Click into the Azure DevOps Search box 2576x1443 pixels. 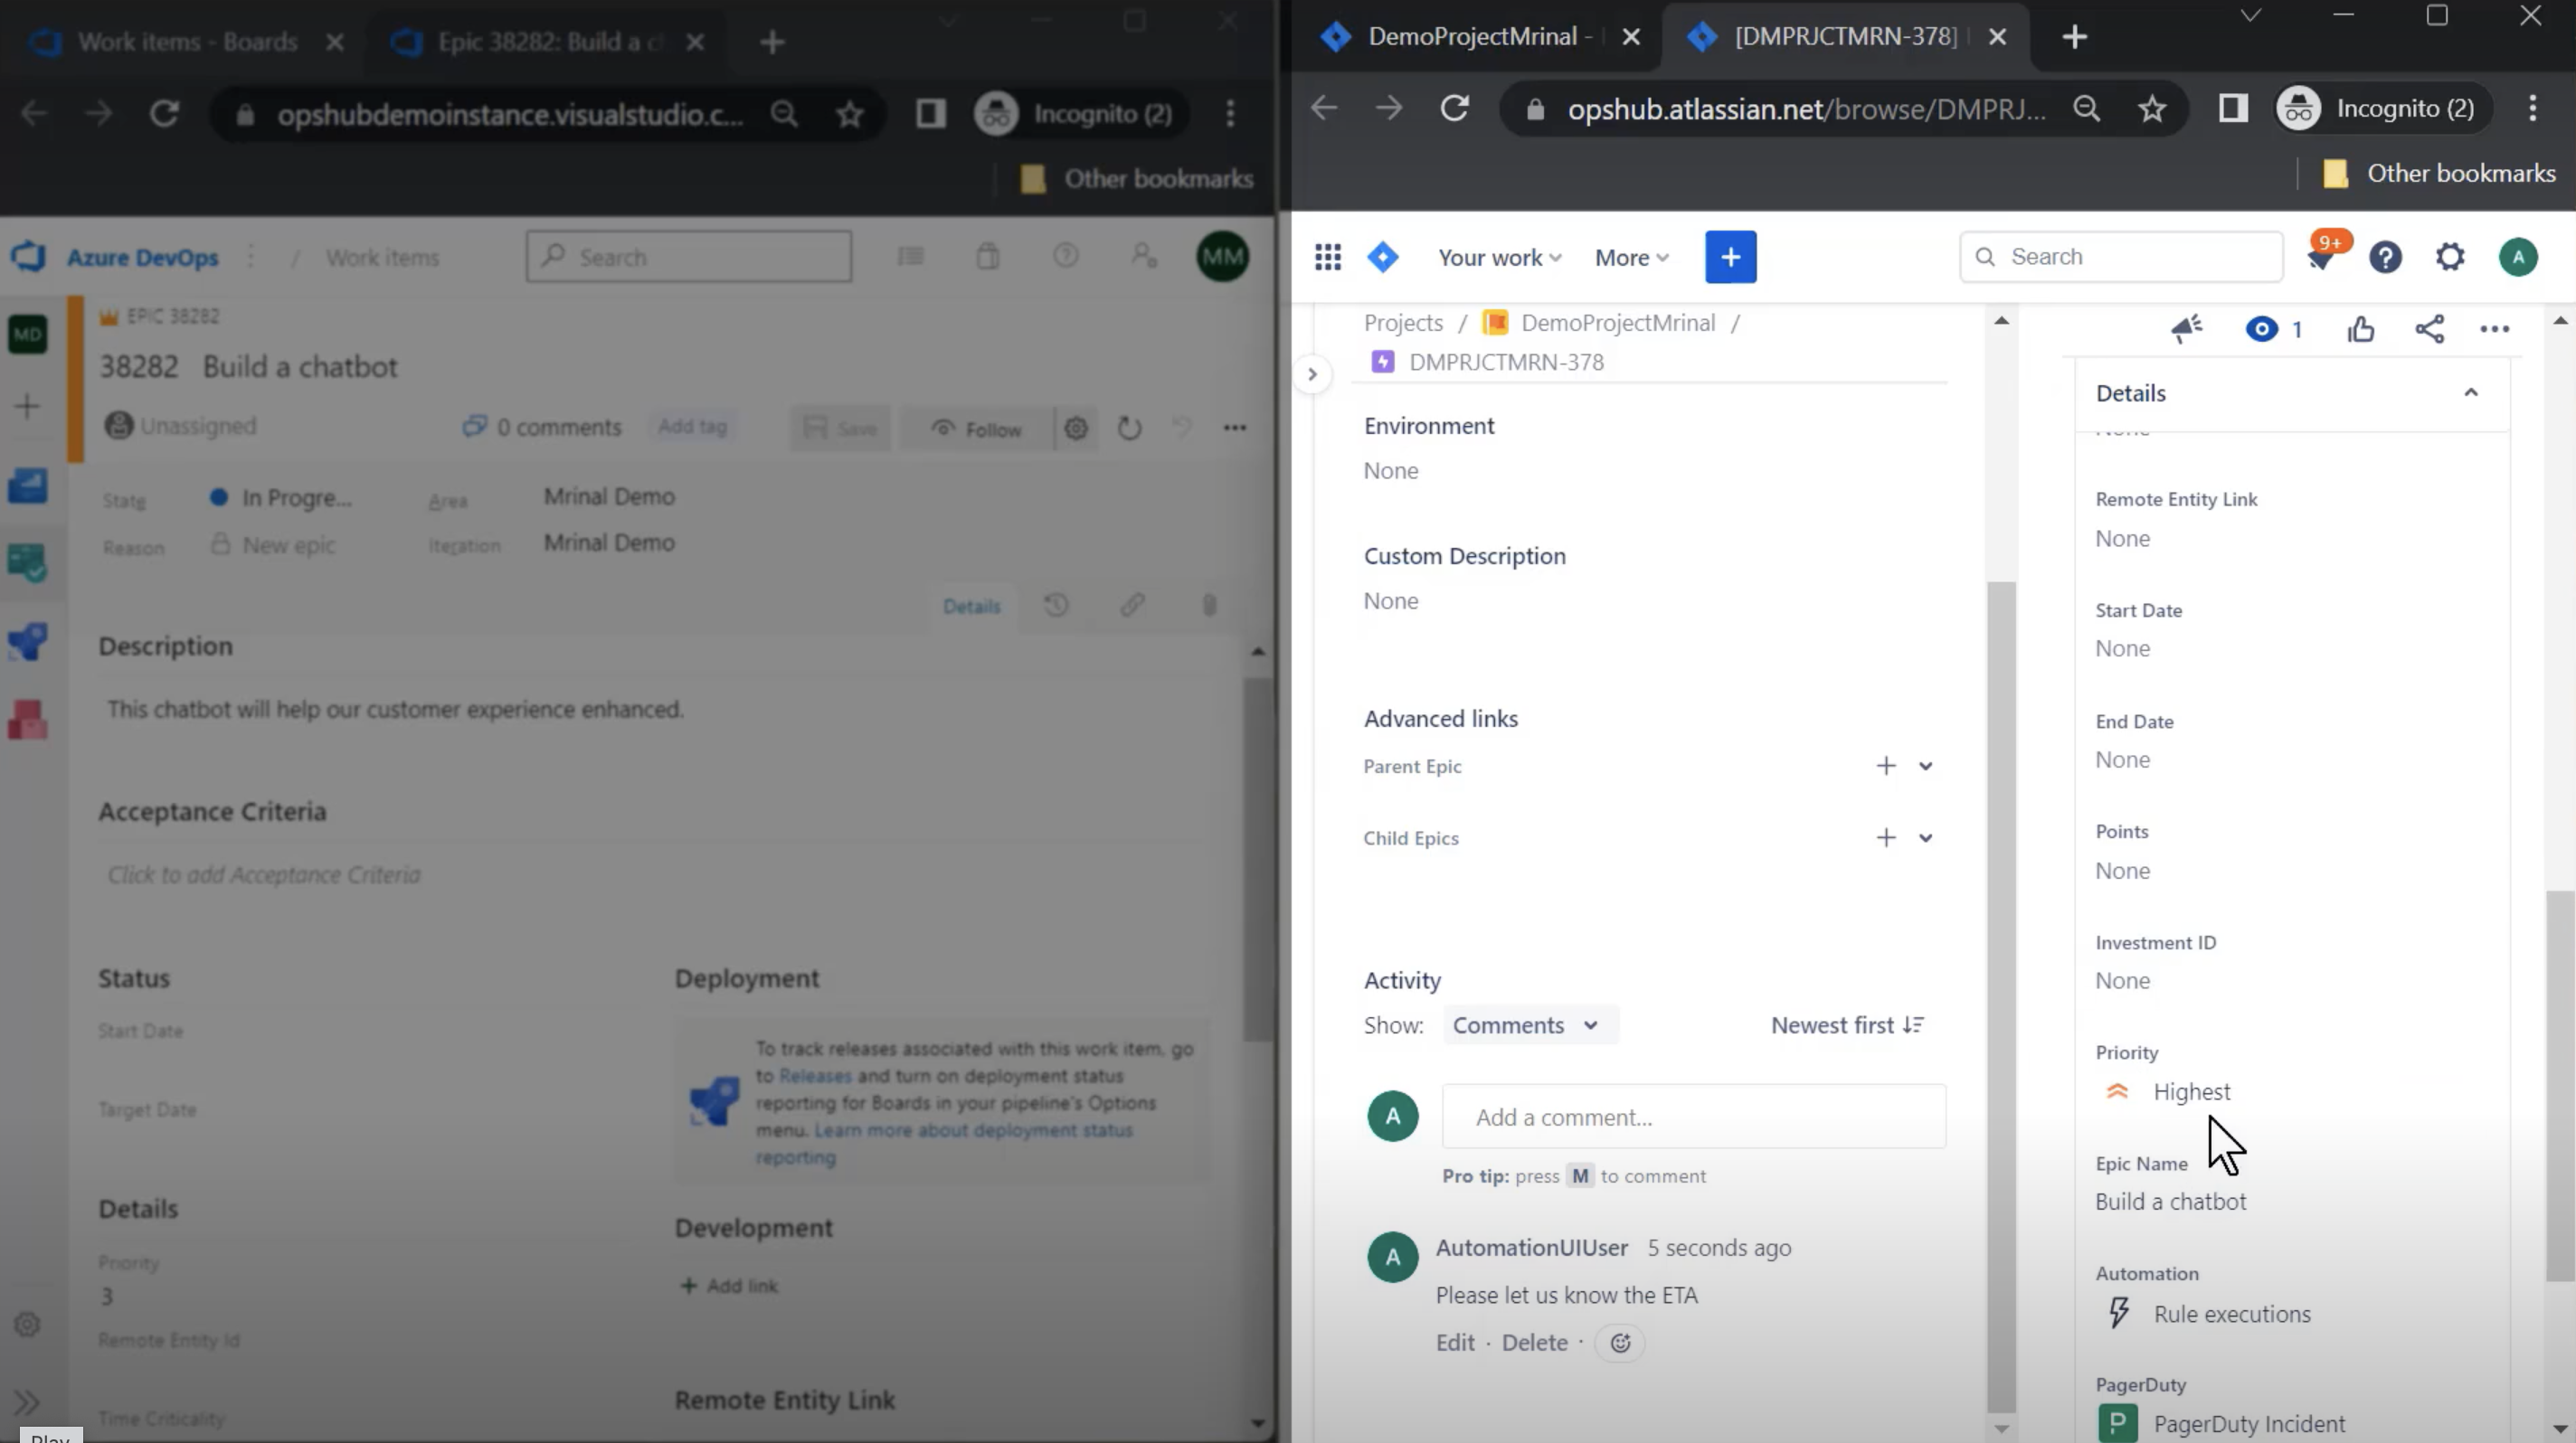tap(689, 257)
